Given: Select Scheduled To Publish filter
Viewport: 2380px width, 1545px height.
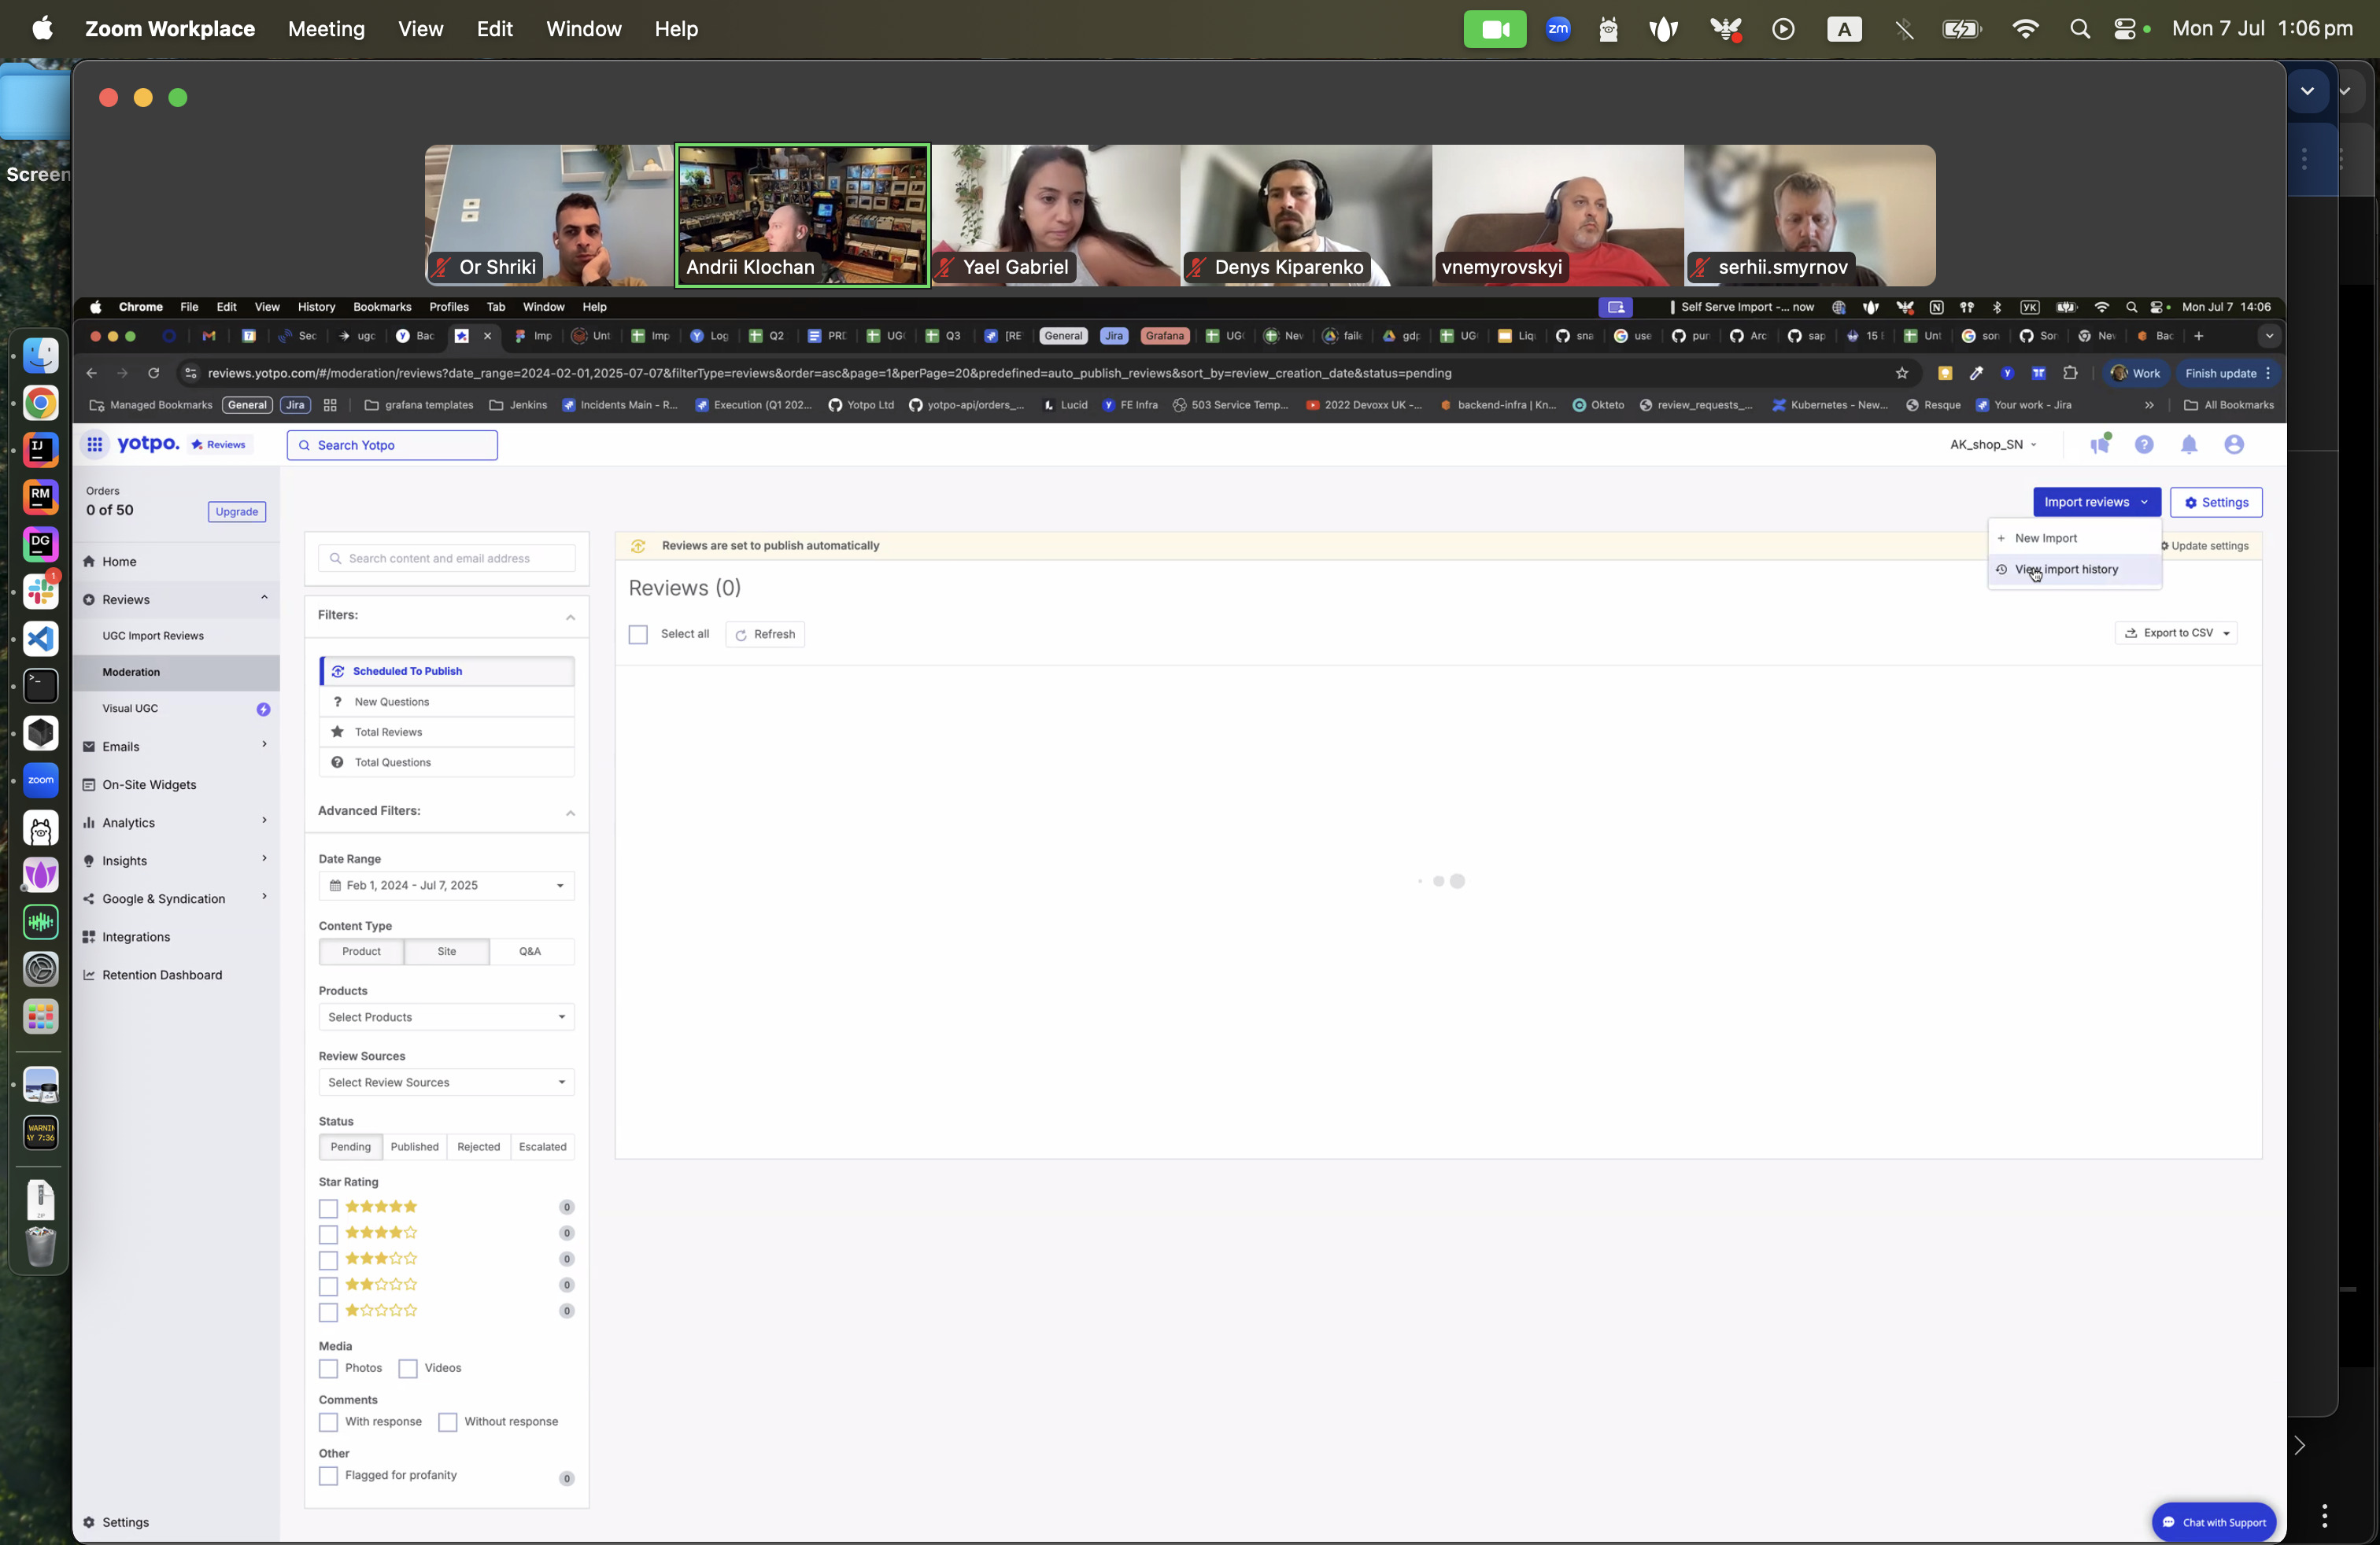Looking at the screenshot, I should (x=447, y=672).
